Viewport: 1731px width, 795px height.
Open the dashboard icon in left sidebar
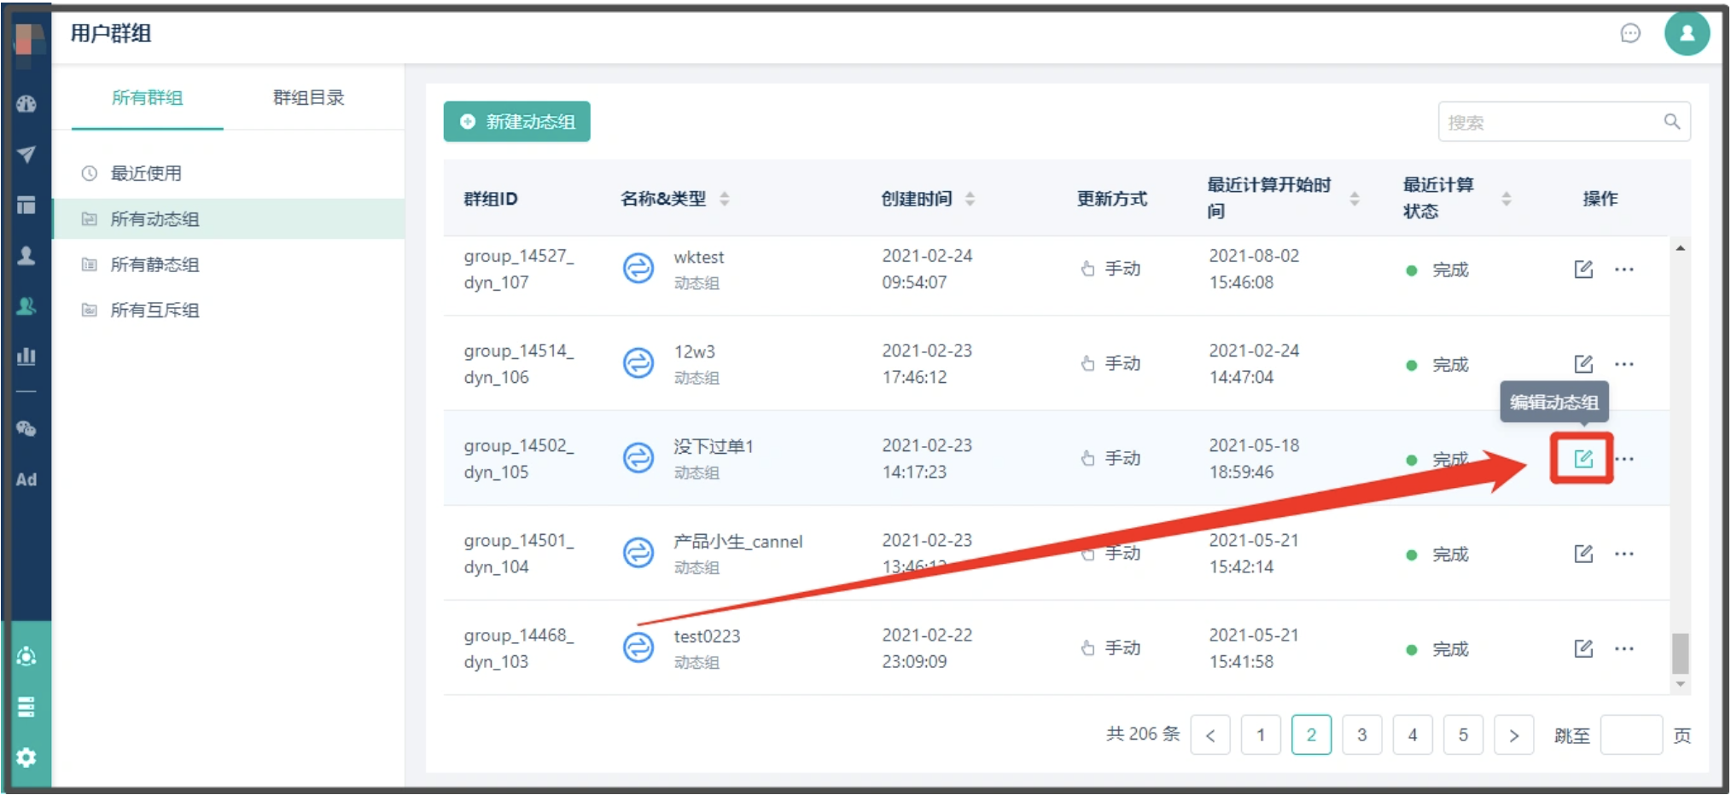pyautogui.click(x=26, y=104)
